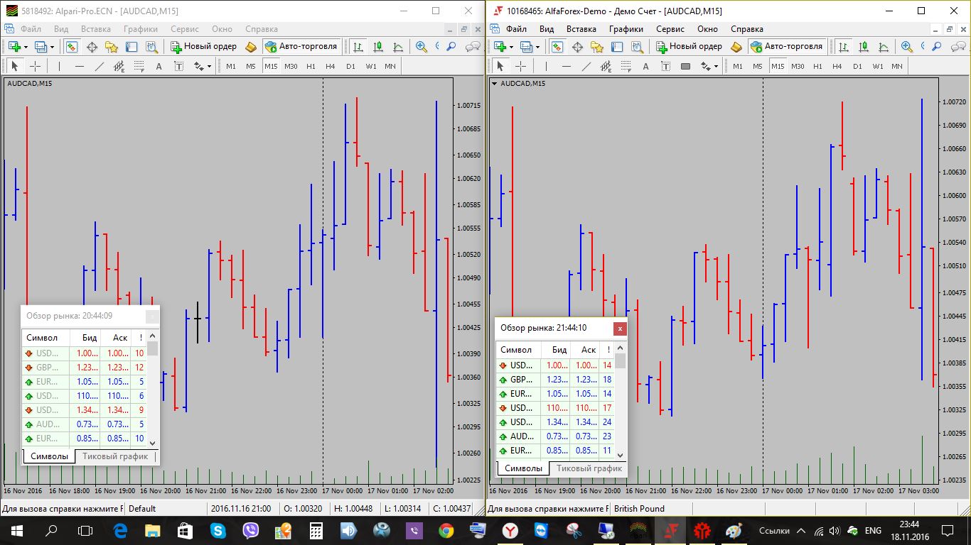Viewport: 971px width, 545px height.
Task: Close the AlfaForex Обзор рынка panel
Action: pyautogui.click(x=620, y=329)
